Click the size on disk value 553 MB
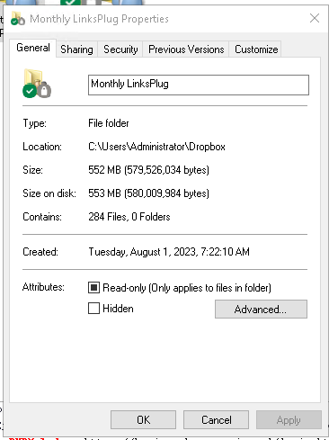 click(x=148, y=193)
